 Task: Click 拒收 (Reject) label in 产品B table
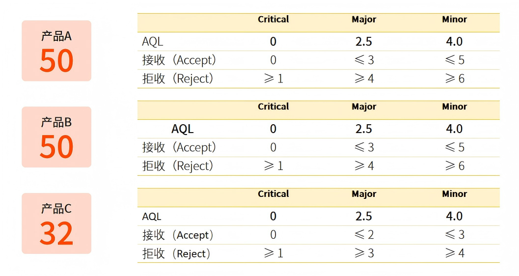(178, 166)
